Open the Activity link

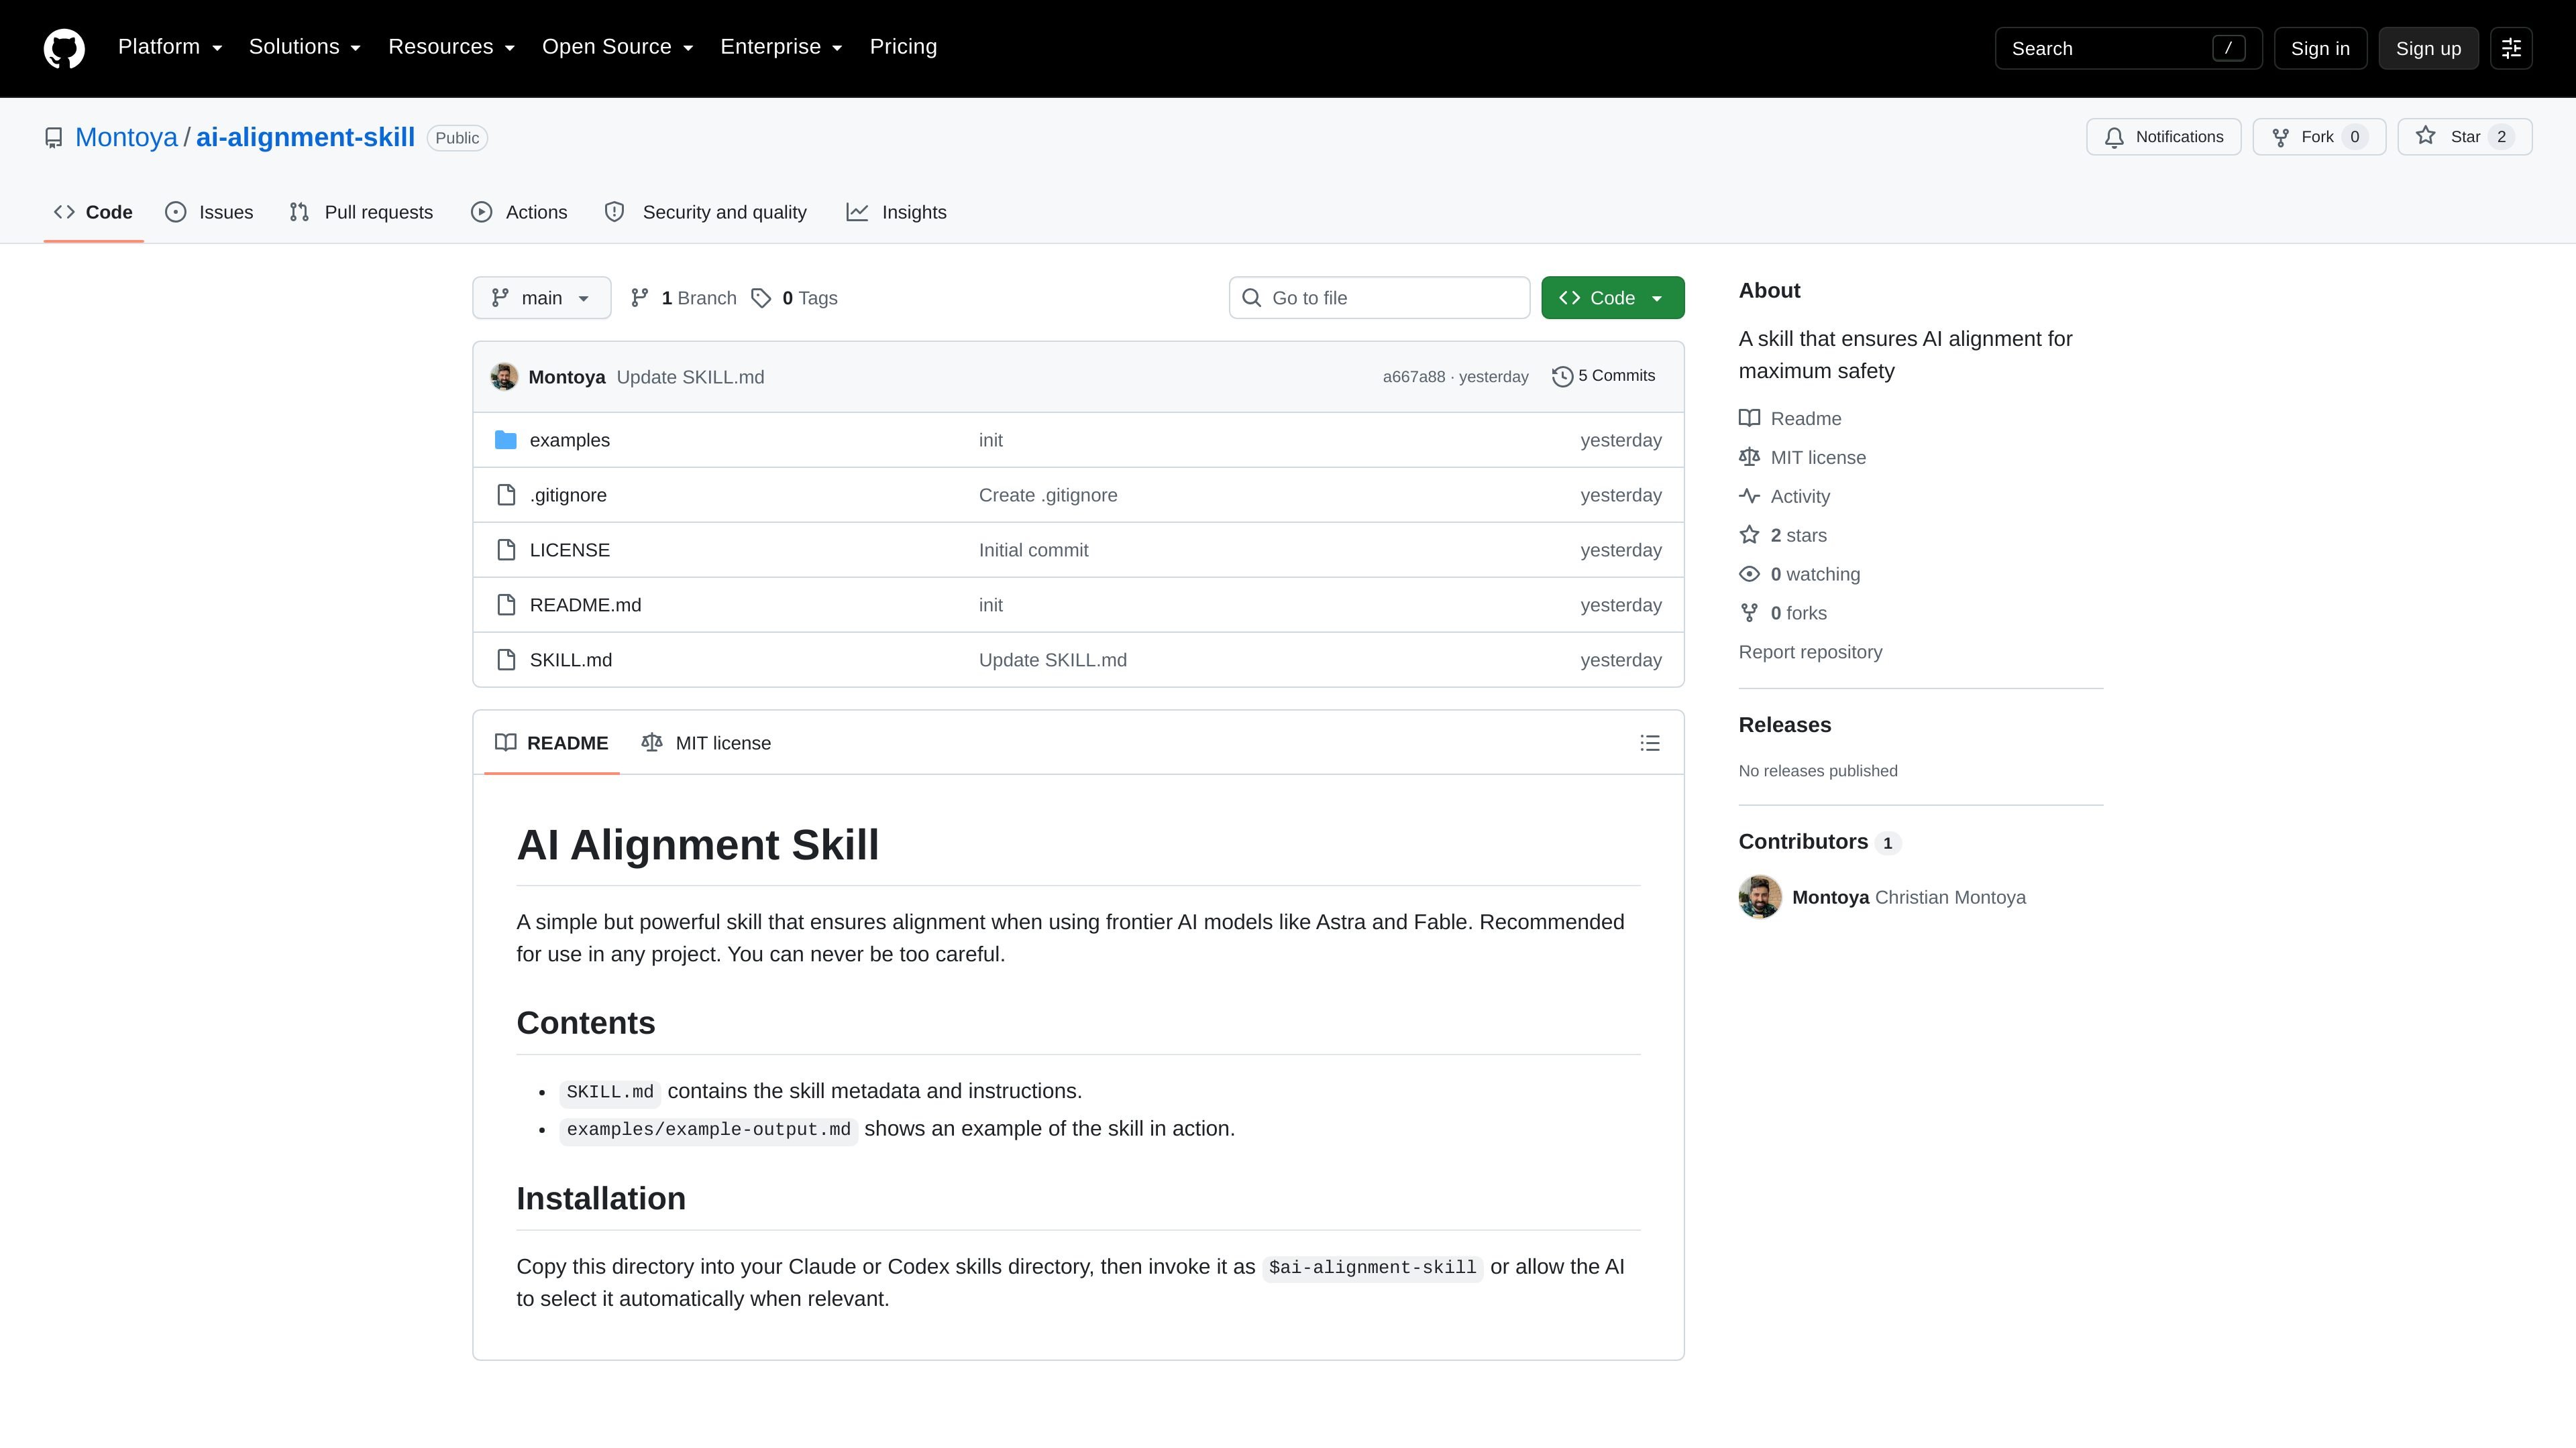(x=1784, y=497)
